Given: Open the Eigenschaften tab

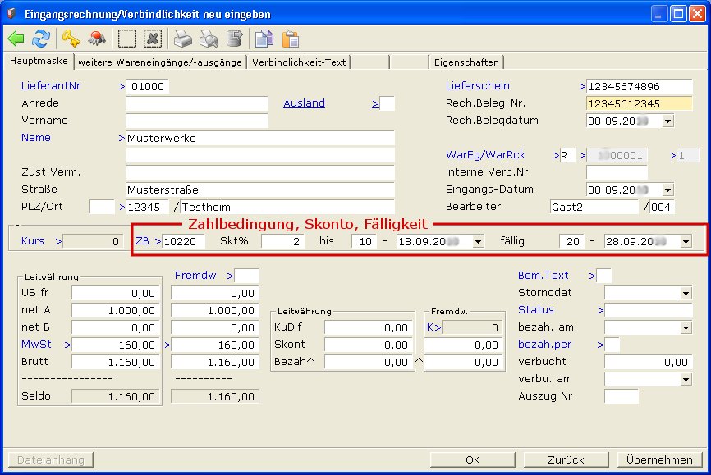Looking at the screenshot, I should pos(466,62).
